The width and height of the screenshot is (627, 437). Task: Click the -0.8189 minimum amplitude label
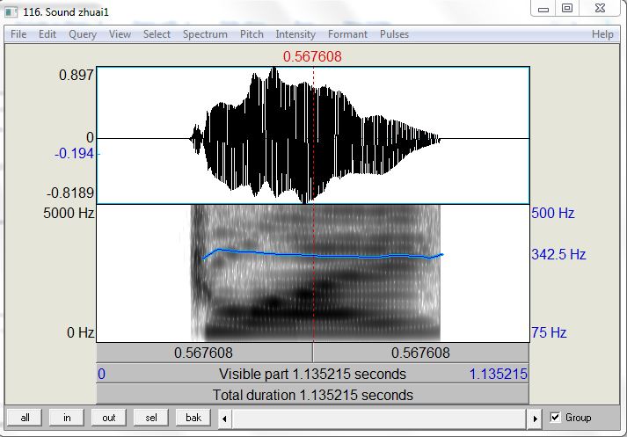coord(70,193)
